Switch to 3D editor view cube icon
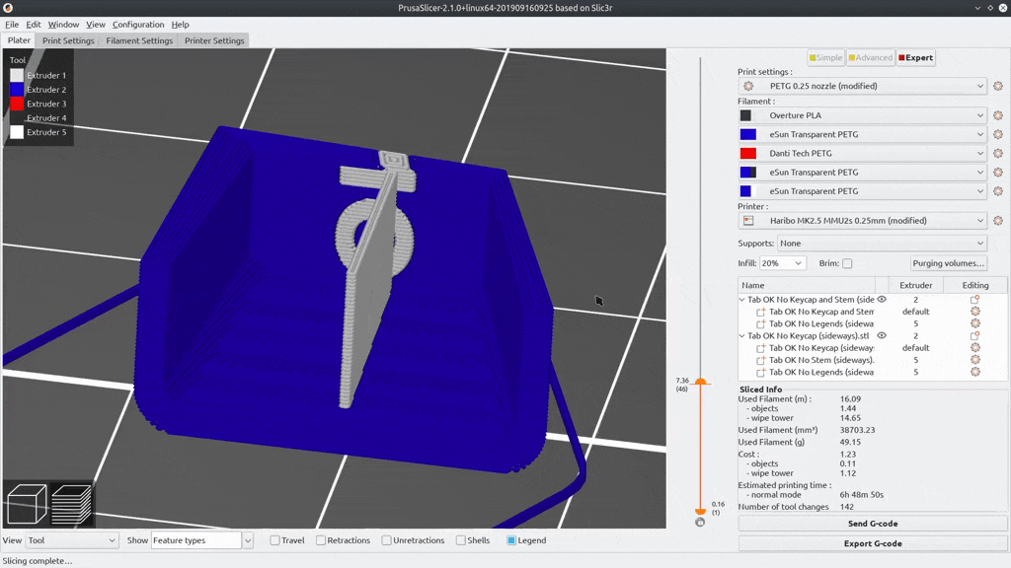 [x=25, y=504]
